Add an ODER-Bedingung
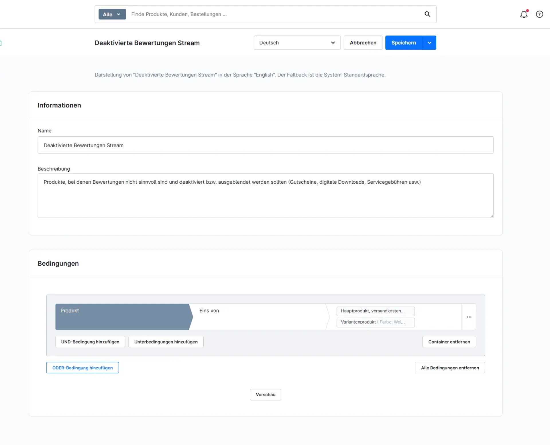The height and width of the screenshot is (445, 550). [x=82, y=368]
